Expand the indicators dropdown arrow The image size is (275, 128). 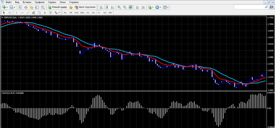(153, 7)
